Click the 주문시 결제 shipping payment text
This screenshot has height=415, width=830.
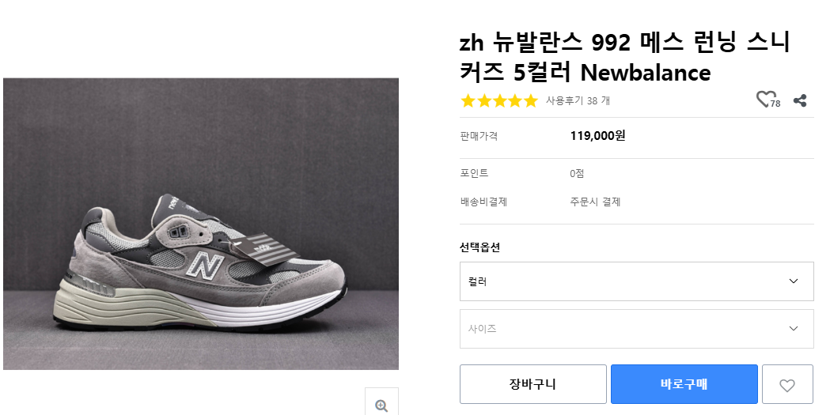click(595, 202)
